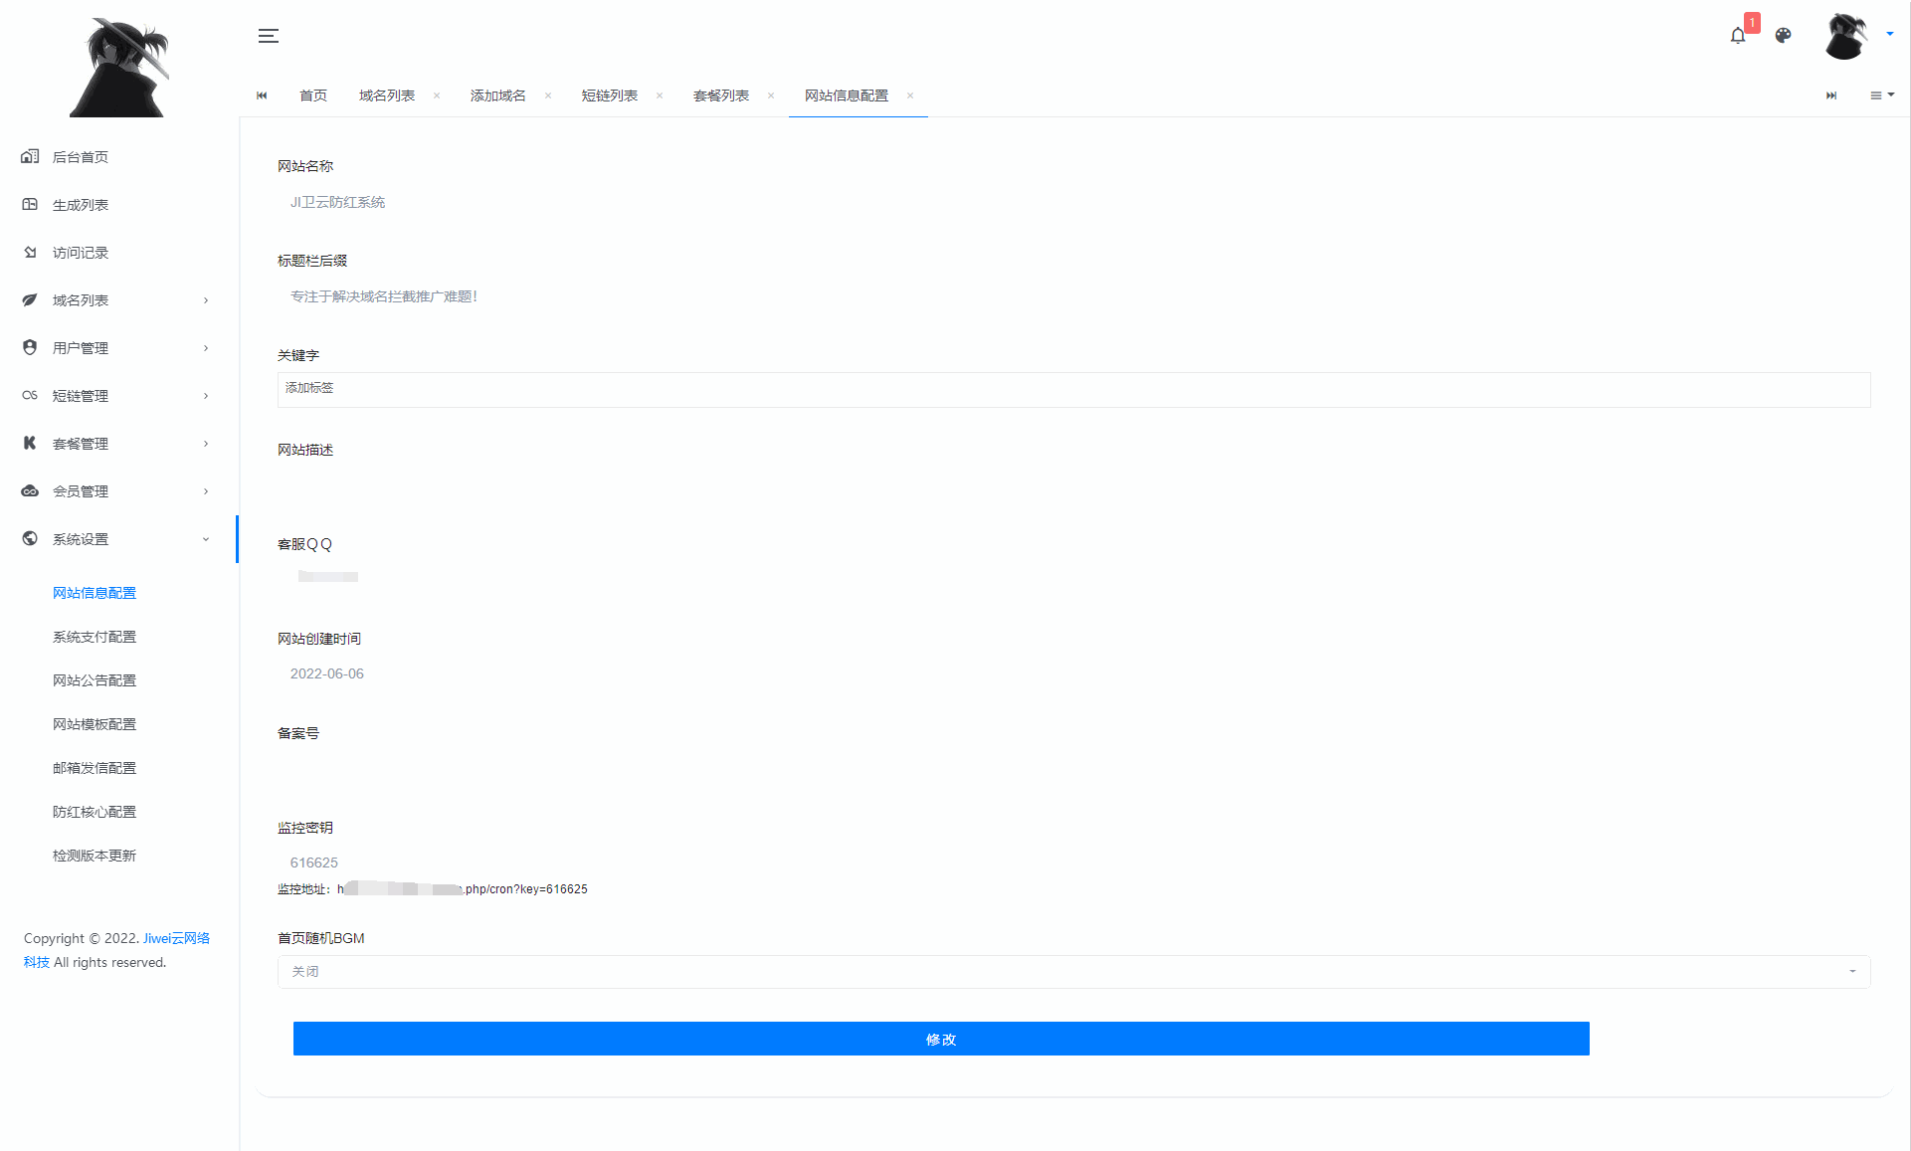Open the Jiwei云网络科技 footer link
The height and width of the screenshot is (1151, 1911).
[x=176, y=938]
